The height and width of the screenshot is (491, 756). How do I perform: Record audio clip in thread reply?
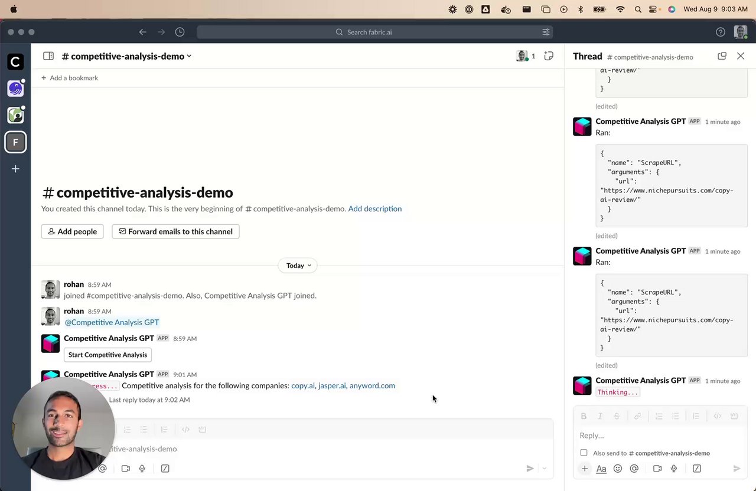click(x=674, y=469)
